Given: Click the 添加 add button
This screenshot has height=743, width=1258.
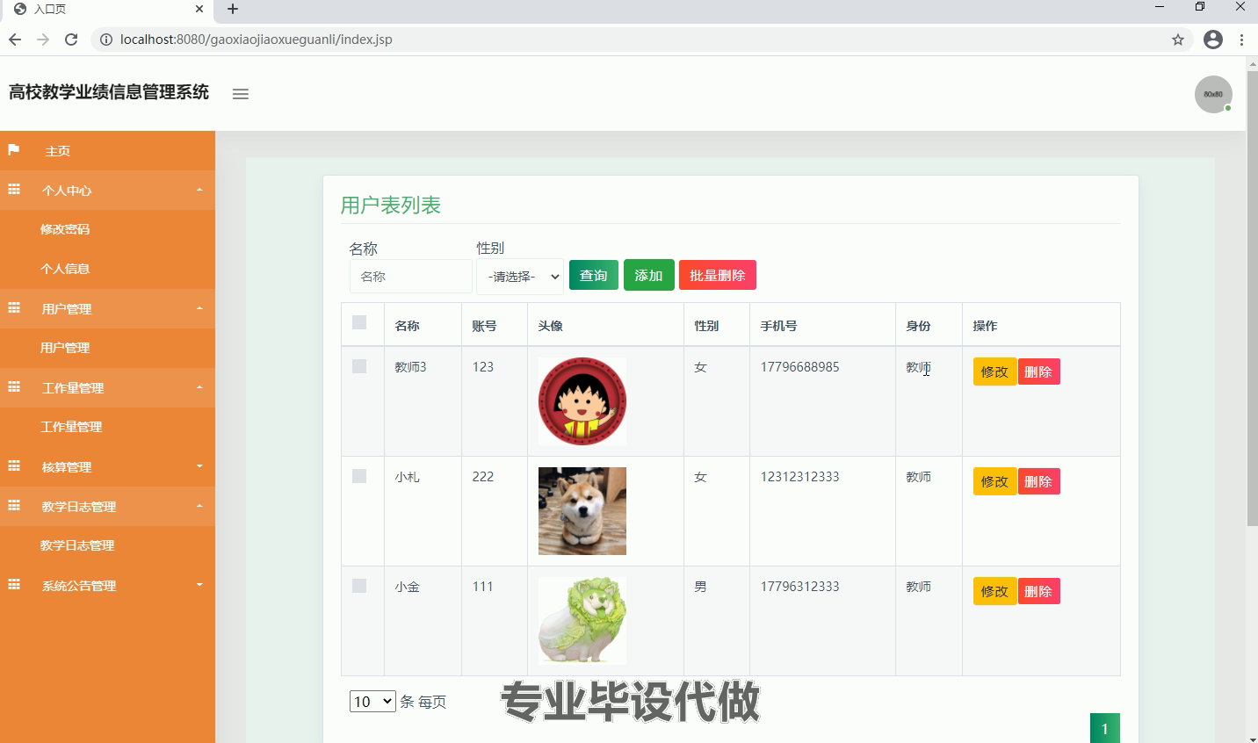Looking at the screenshot, I should click(x=649, y=275).
